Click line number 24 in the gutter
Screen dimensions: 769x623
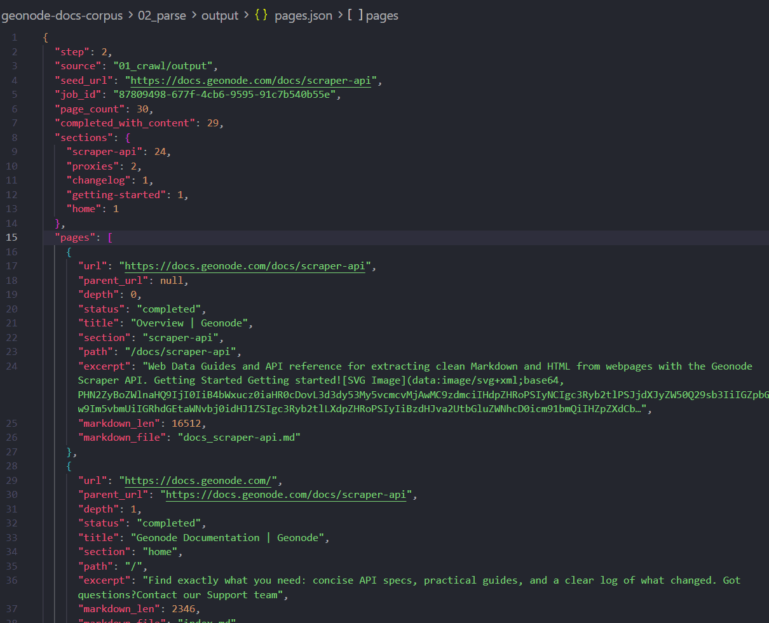[x=12, y=366]
